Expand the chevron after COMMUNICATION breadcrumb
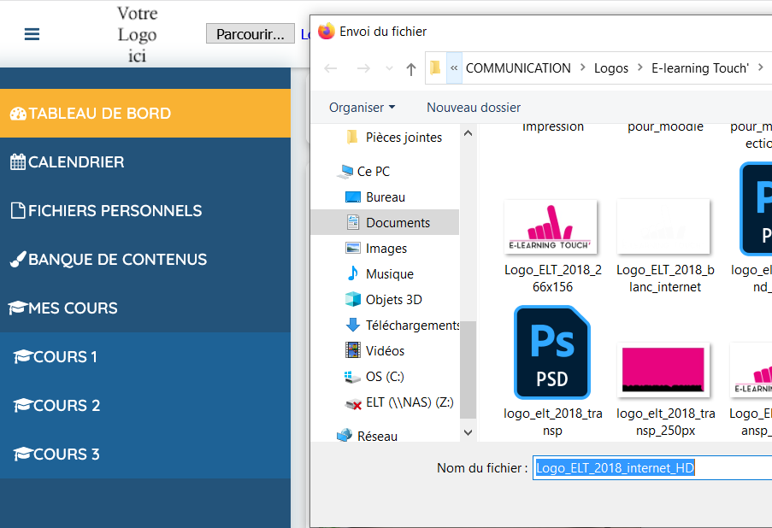 click(x=583, y=67)
